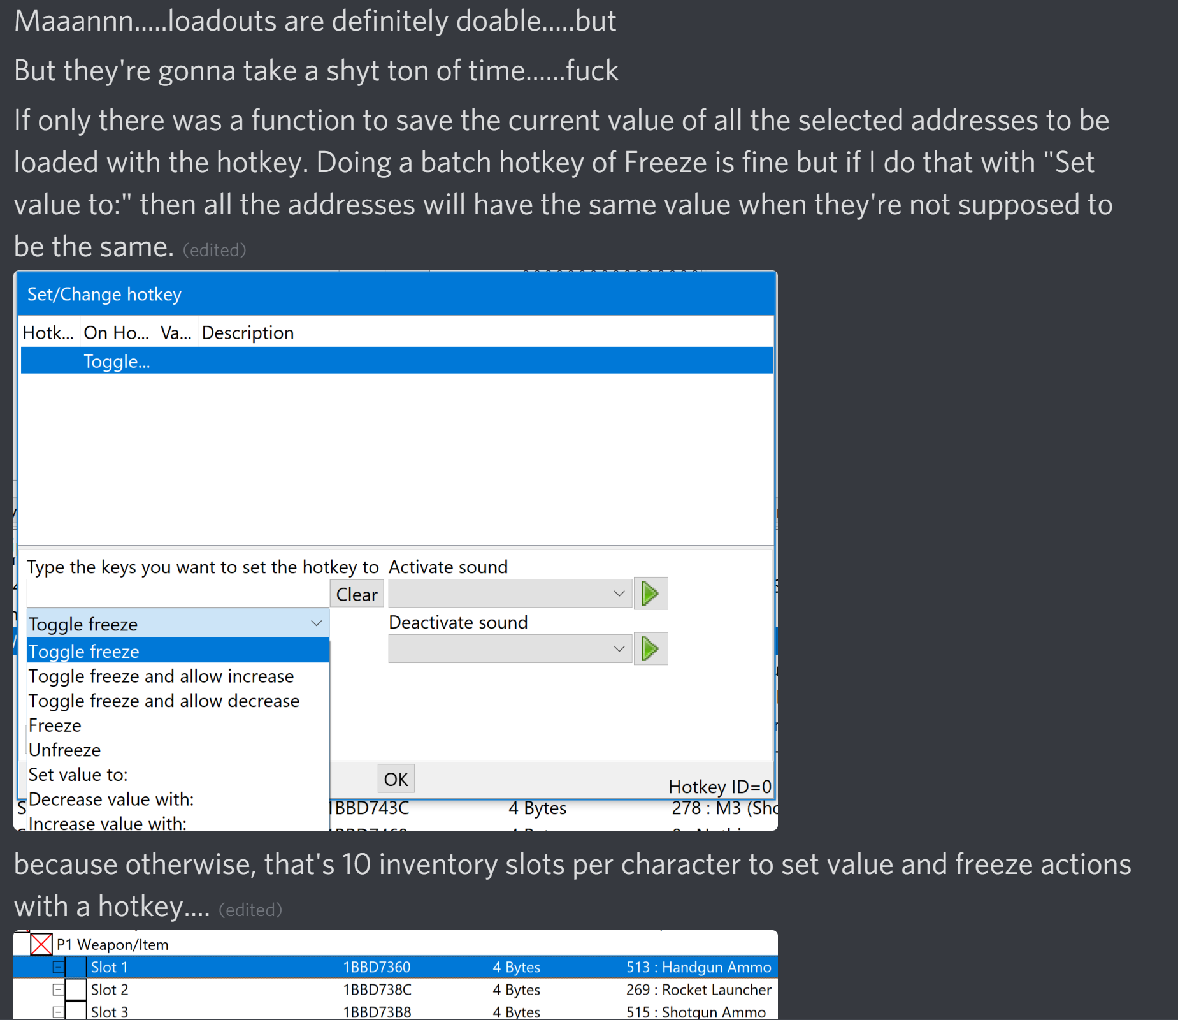This screenshot has height=1020, width=1178.
Task: Select 'Toggle freeze and allow decrease' option
Action: 164,701
